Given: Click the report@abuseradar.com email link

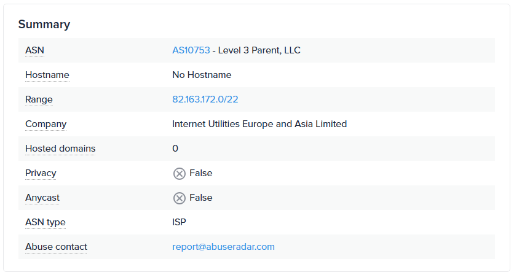Looking at the screenshot, I should tap(223, 247).
